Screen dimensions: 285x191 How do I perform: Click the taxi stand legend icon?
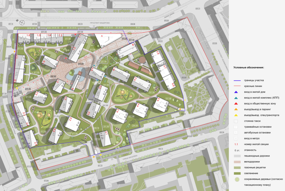coord(236,121)
